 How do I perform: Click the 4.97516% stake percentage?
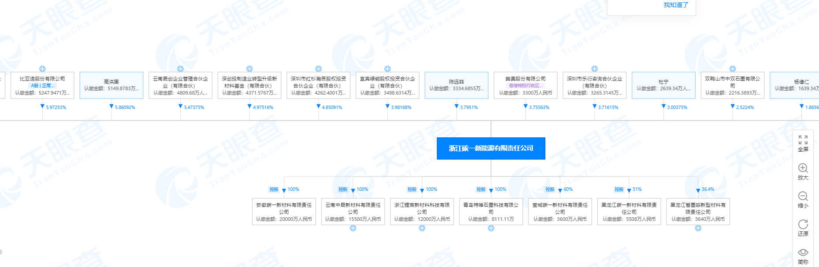[263, 107]
